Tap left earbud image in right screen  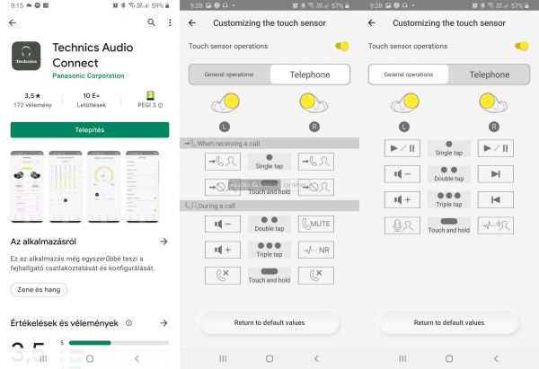[405, 103]
